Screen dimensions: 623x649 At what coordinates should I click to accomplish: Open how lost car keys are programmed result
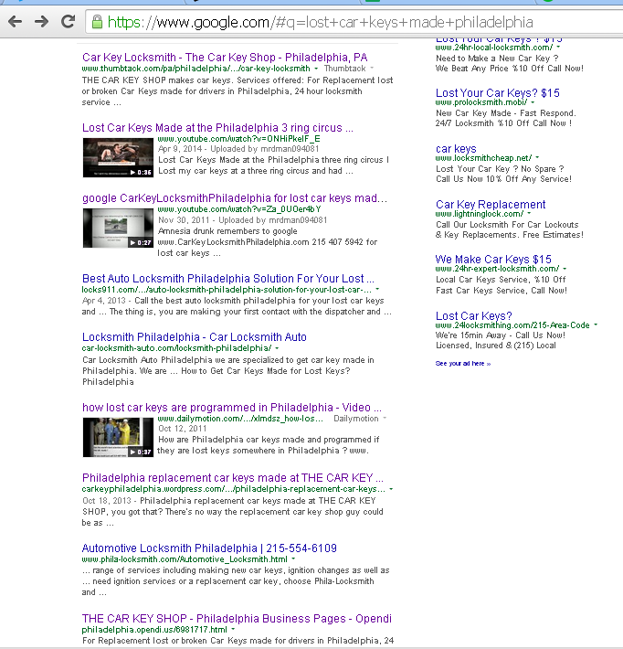coord(232,408)
